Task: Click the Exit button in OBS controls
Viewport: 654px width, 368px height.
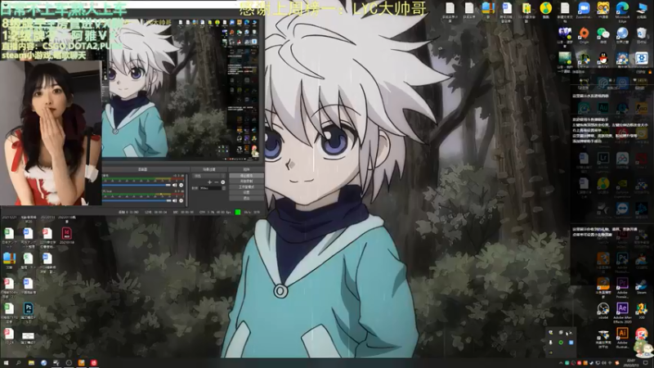Action: pyautogui.click(x=246, y=198)
